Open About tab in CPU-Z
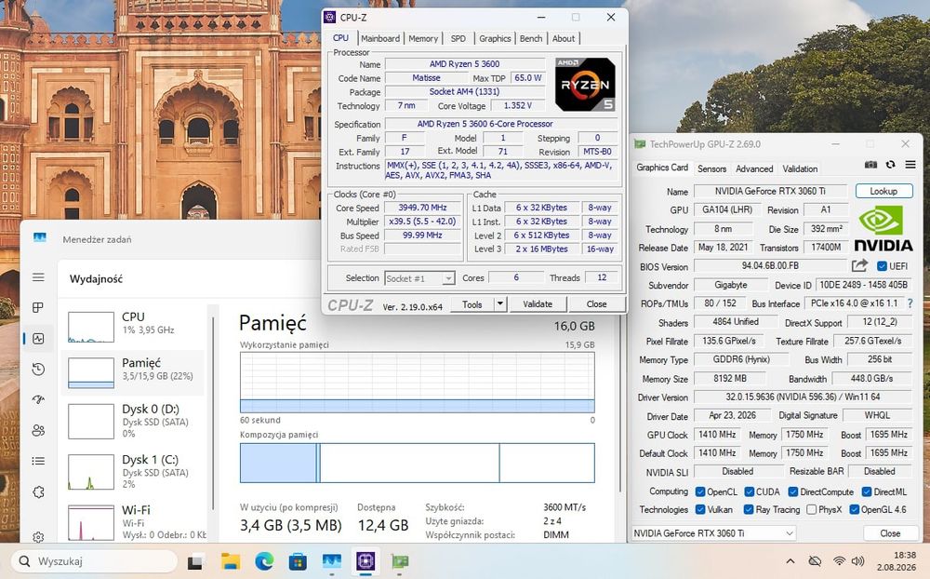Screen dimensions: 930x579 click(x=564, y=38)
